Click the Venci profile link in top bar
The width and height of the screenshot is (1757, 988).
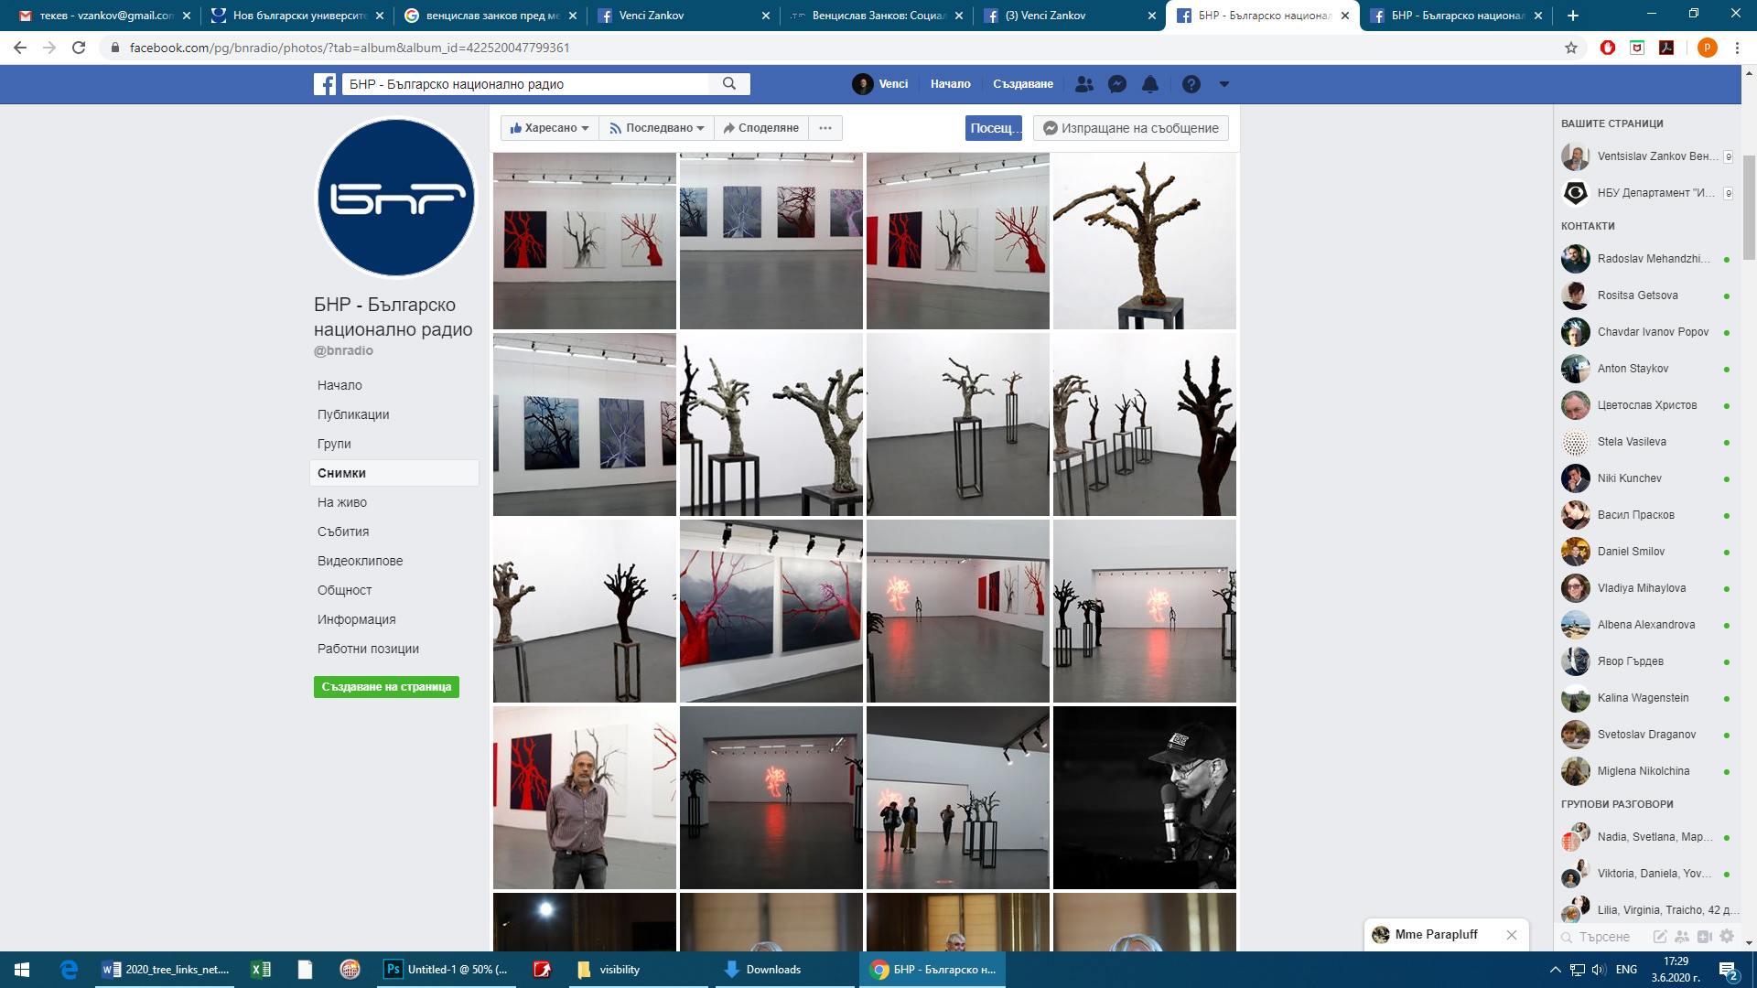[x=880, y=84]
